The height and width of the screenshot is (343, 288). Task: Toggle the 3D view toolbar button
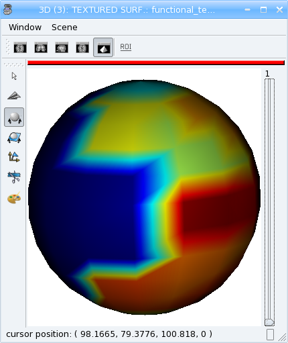[103, 48]
